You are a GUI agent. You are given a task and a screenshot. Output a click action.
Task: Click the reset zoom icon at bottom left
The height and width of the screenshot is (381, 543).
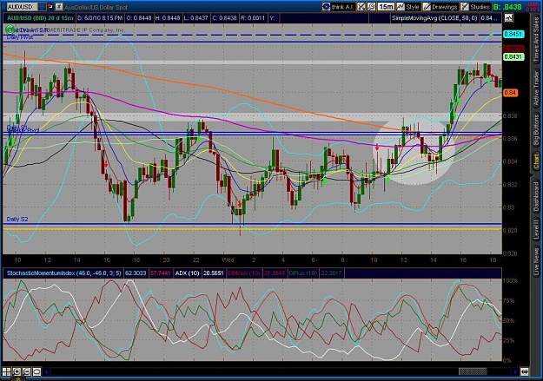coord(36,372)
